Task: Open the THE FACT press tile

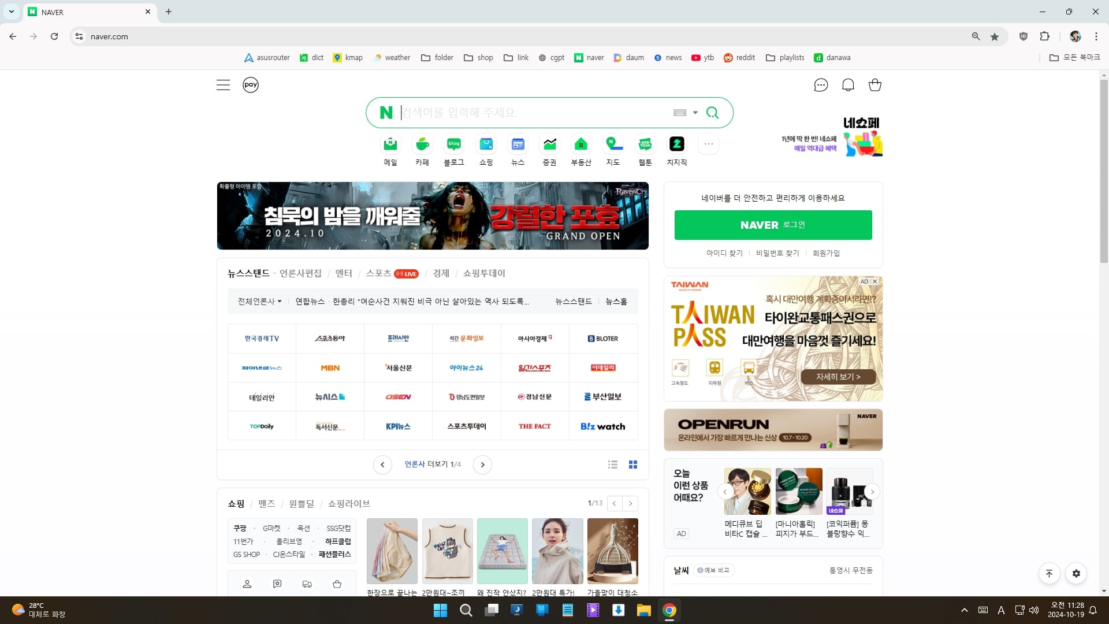Action: tap(535, 426)
